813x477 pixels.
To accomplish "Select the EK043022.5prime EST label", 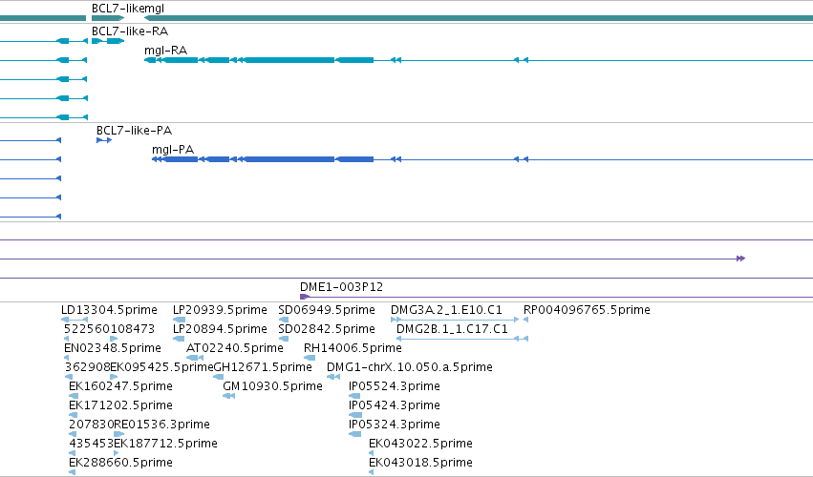I will 420,444.
